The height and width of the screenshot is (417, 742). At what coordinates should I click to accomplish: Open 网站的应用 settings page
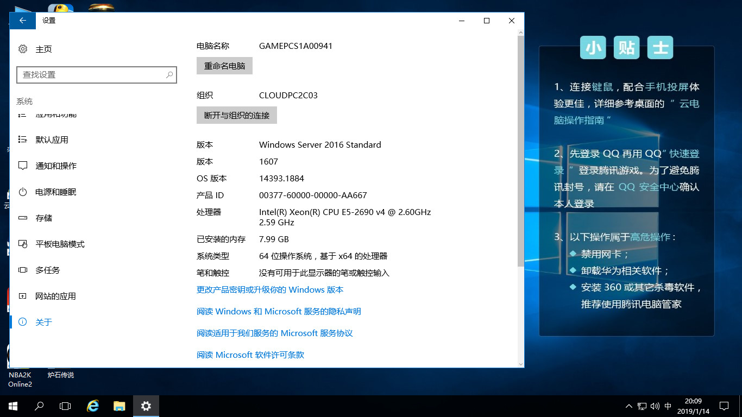(56, 296)
